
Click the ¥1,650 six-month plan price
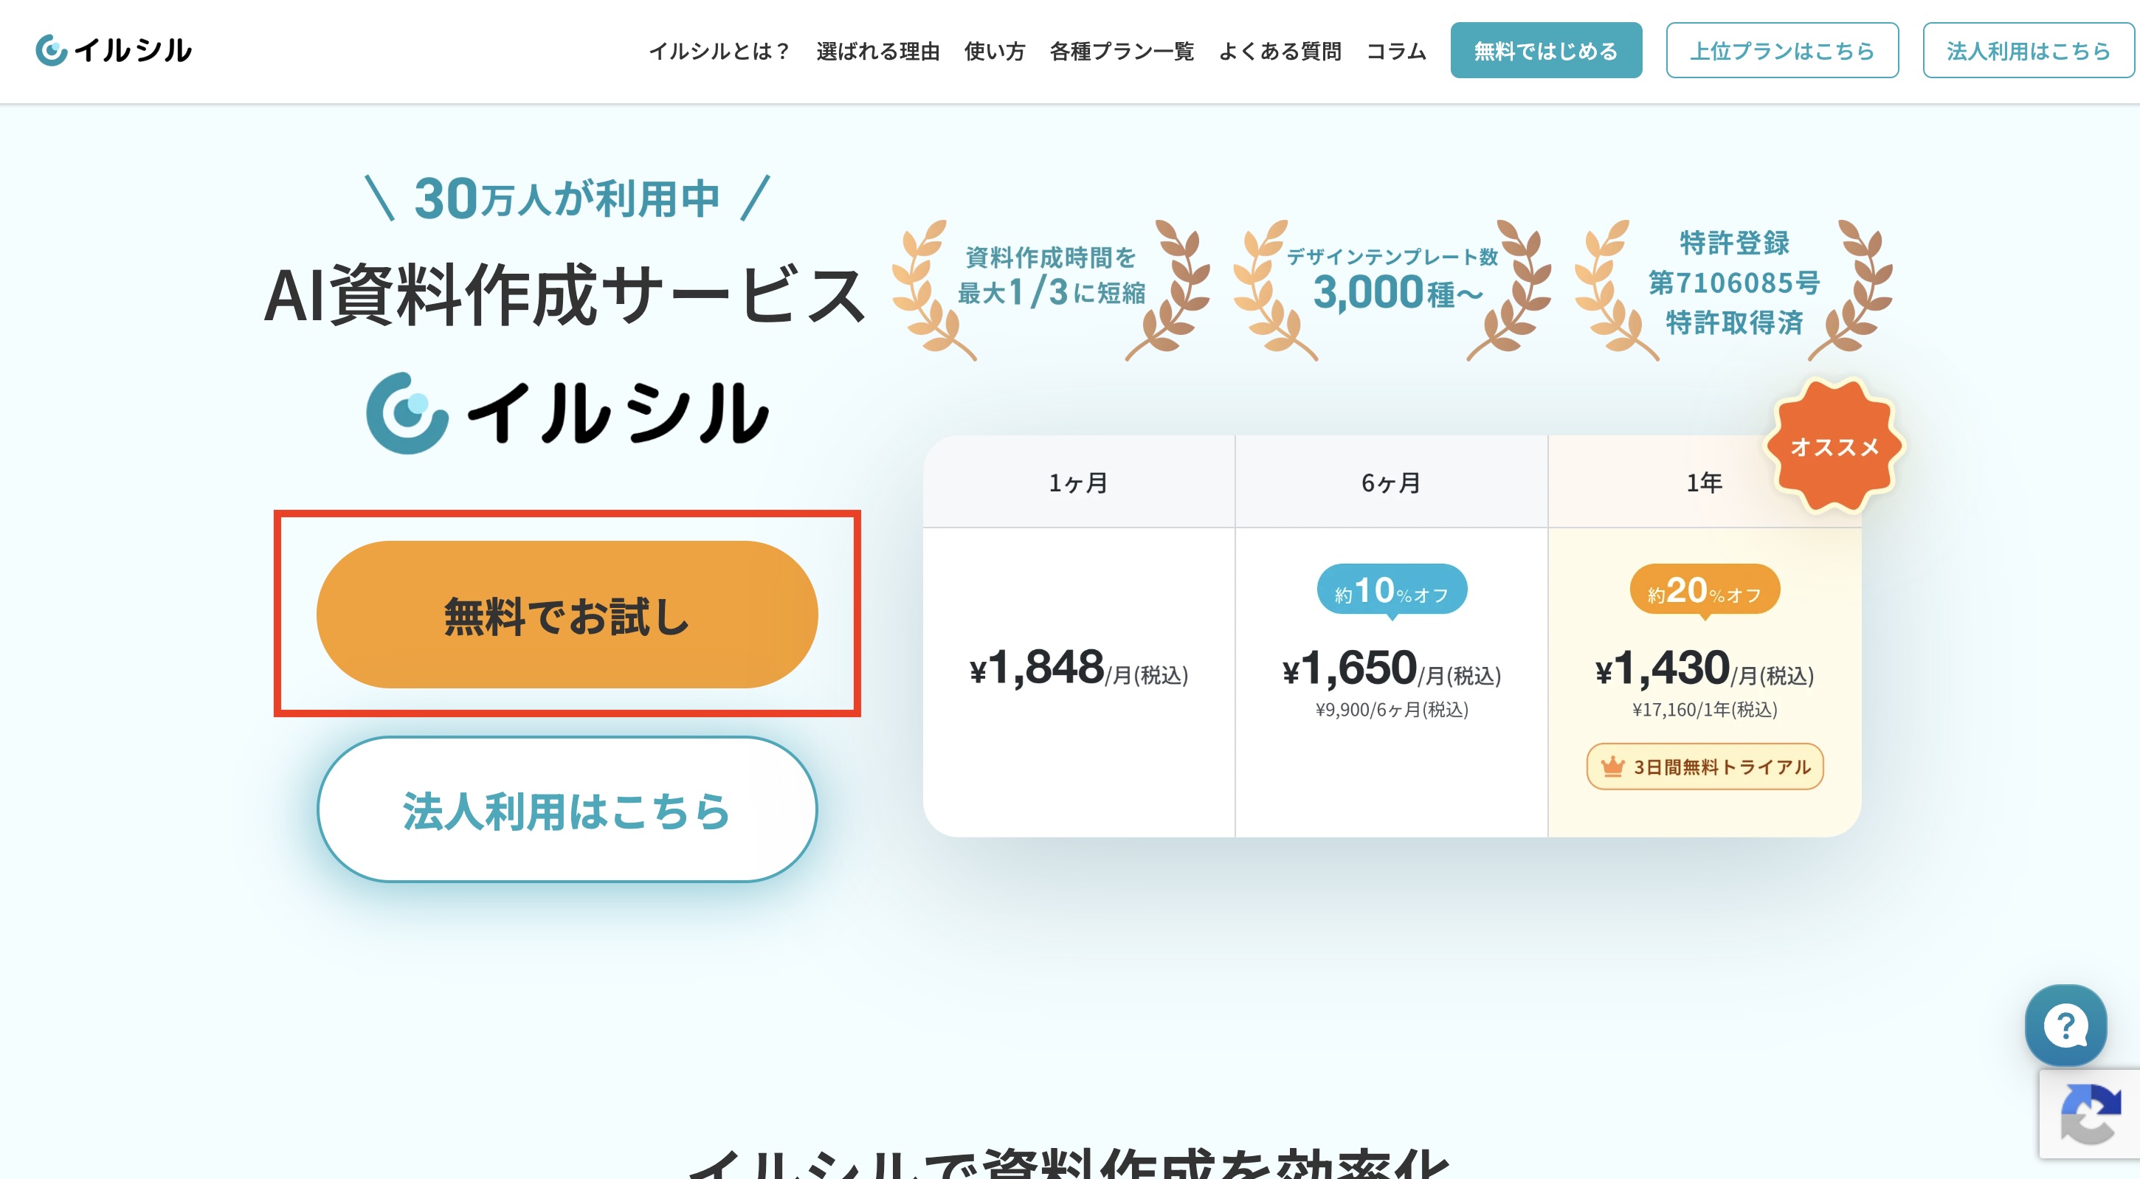pyautogui.click(x=1391, y=668)
